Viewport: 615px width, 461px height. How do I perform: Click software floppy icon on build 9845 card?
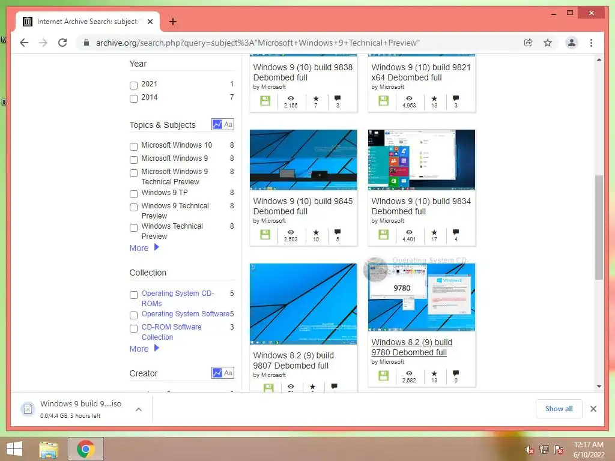pos(265,235)
